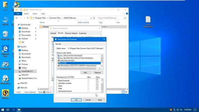
Task: Click Common Files in the address breadcrumb
Action: [x=55, y=18]
